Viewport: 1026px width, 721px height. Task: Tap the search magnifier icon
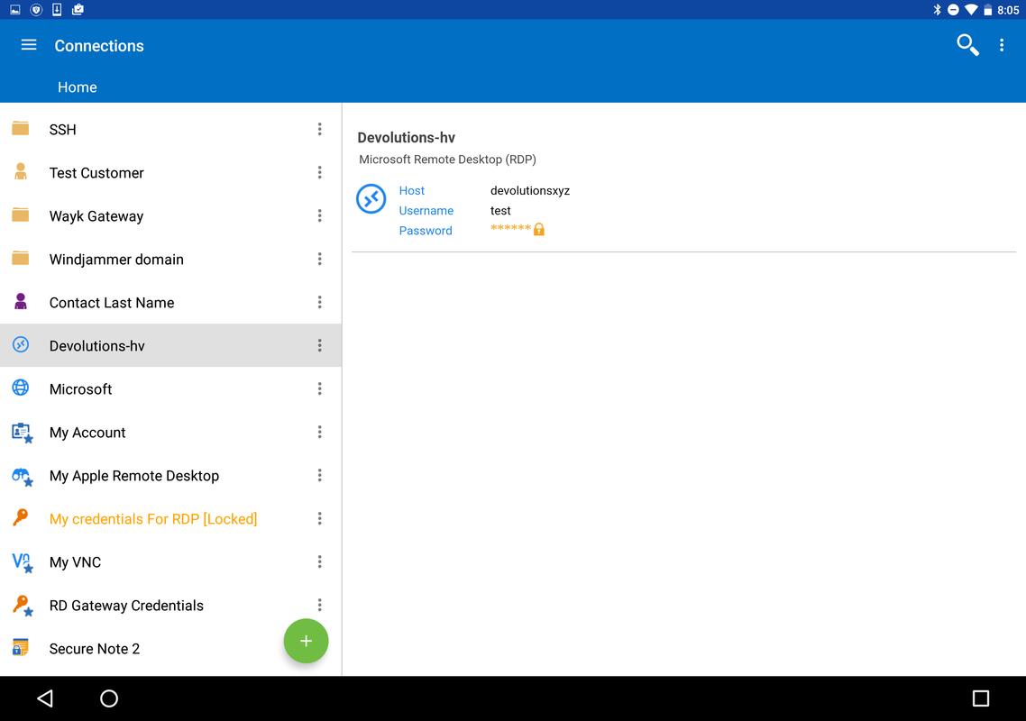(x=967, y=45)
